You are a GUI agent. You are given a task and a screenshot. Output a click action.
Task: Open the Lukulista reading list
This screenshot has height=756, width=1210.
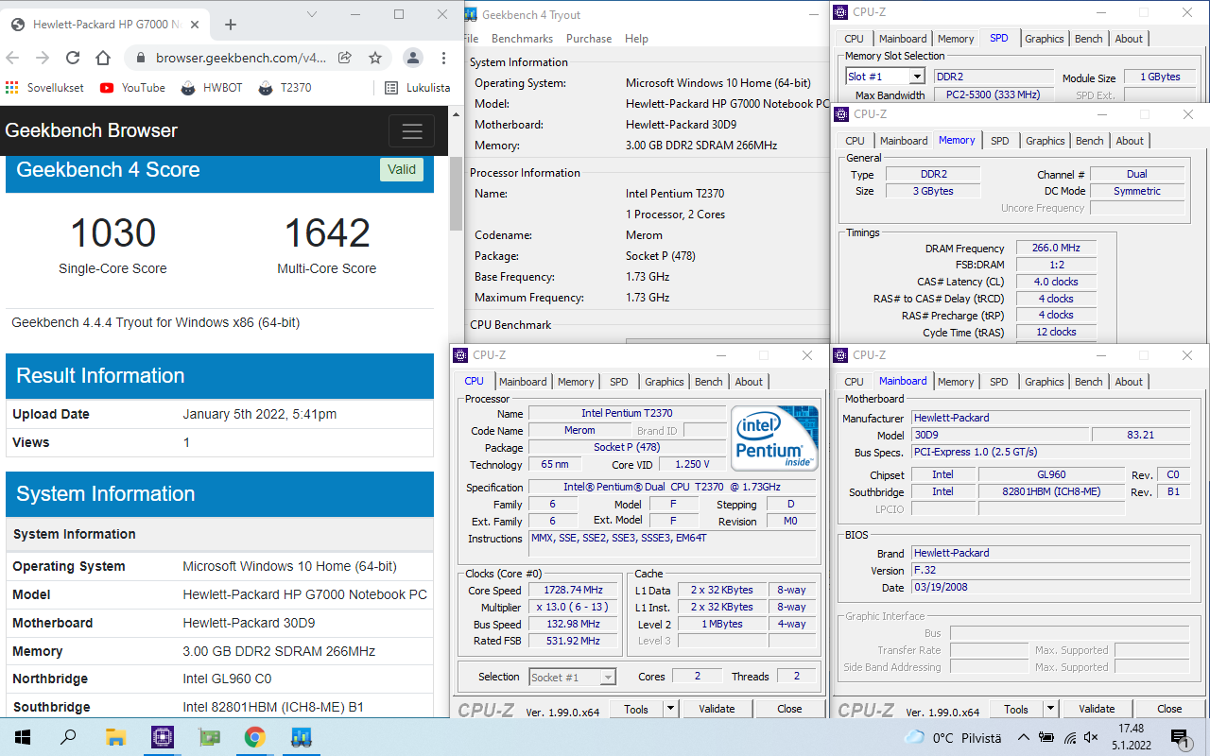417,88
